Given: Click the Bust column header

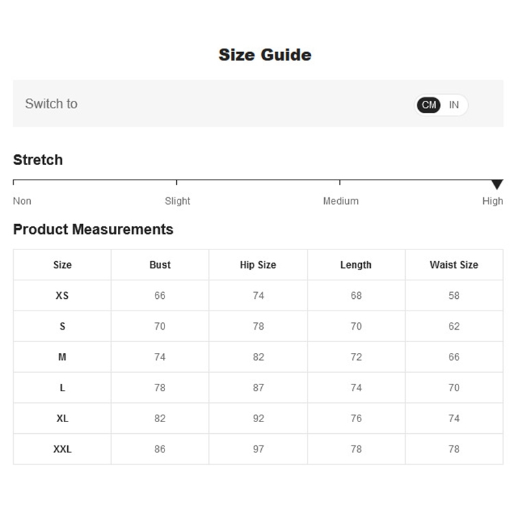Looking at the screenshot, I should coord(160,265).
